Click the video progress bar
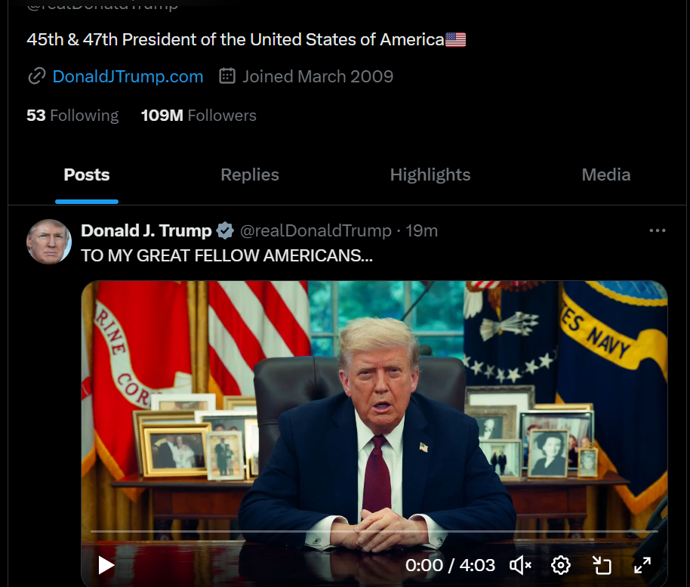The height and width of the screenshot is (587, 690). coord(374,532)
